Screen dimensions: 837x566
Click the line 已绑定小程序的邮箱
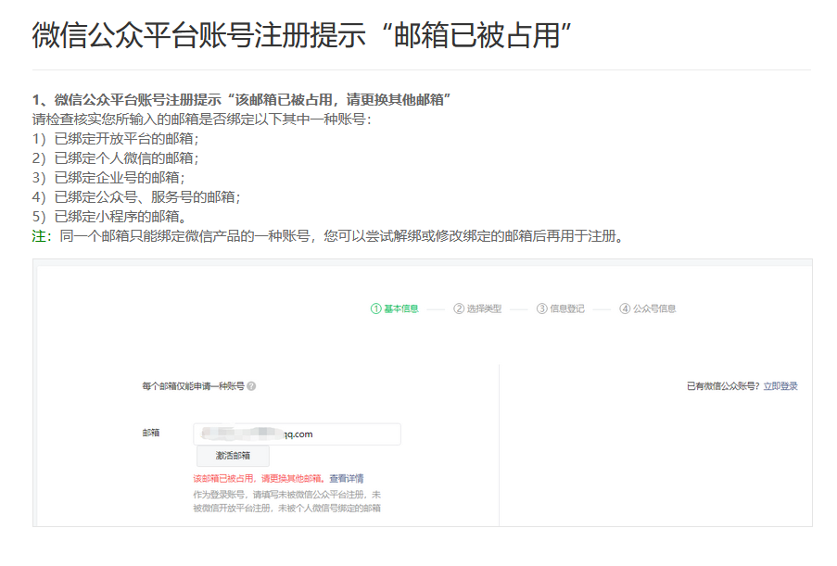pyautogui.click(x=109, y=217)
